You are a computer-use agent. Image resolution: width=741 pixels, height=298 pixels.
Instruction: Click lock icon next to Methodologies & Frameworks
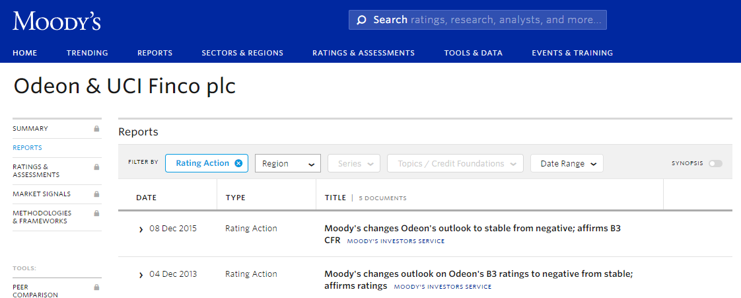tap(96, 213)
